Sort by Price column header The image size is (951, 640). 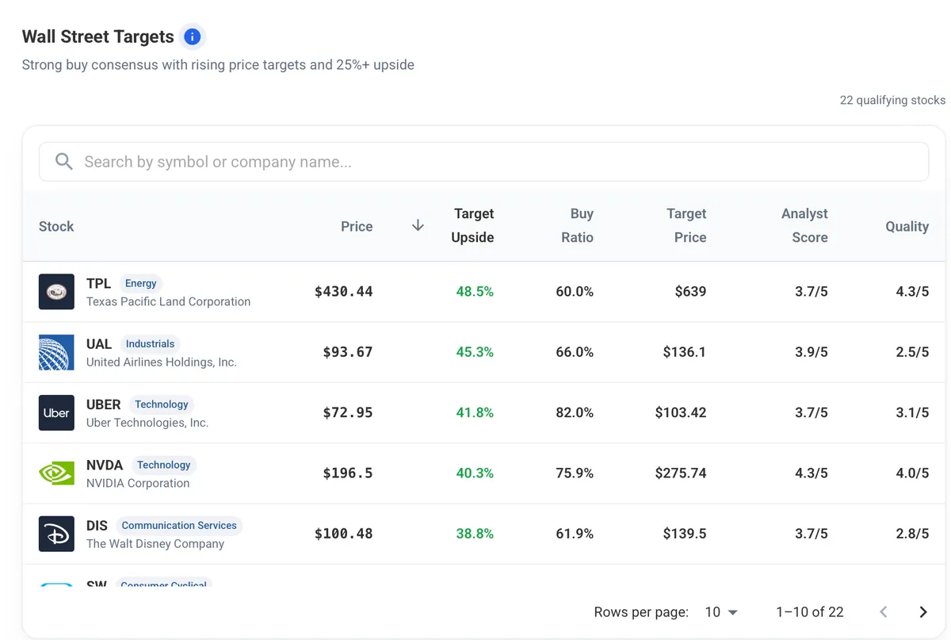(x=357, y=226)
